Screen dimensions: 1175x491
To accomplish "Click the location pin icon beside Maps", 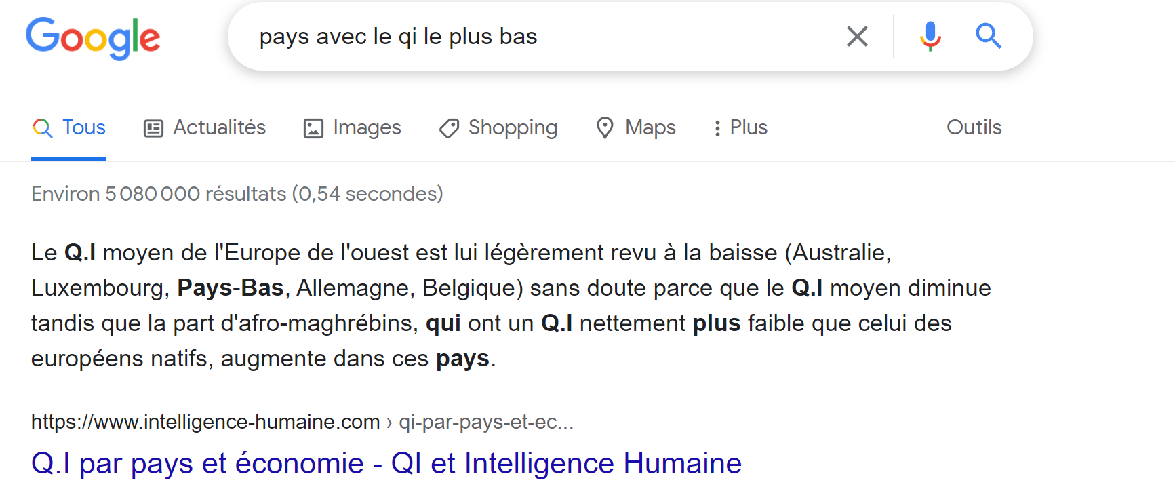I will [x=605, y=127].
